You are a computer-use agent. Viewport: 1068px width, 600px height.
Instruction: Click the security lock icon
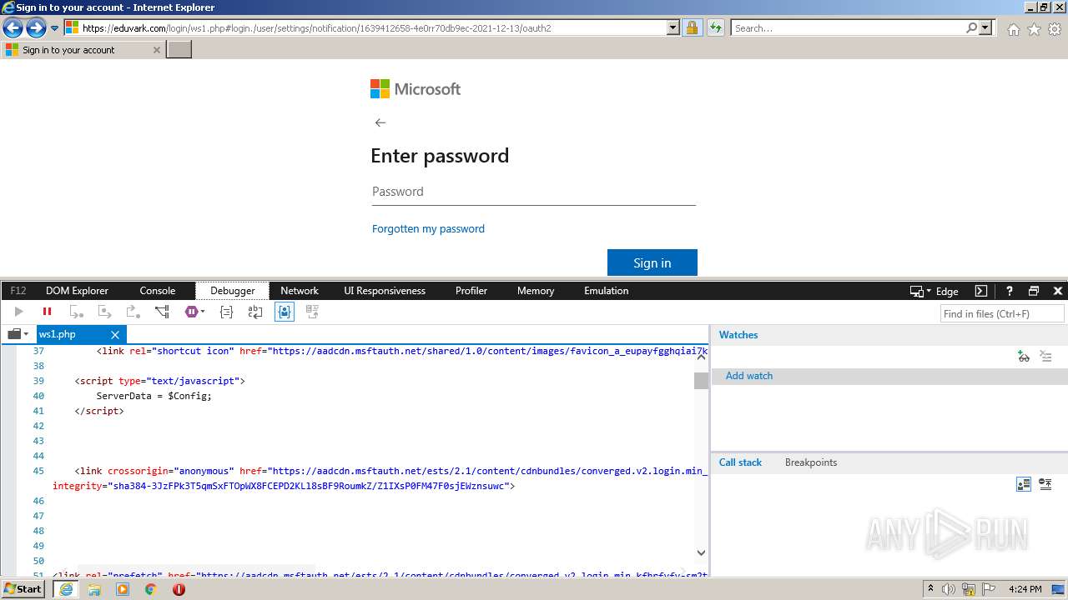[692, 28]
